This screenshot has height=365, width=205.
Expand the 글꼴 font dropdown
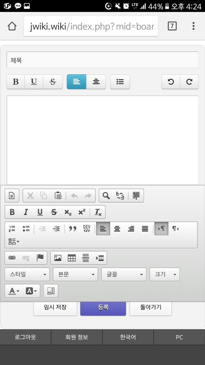124,275
